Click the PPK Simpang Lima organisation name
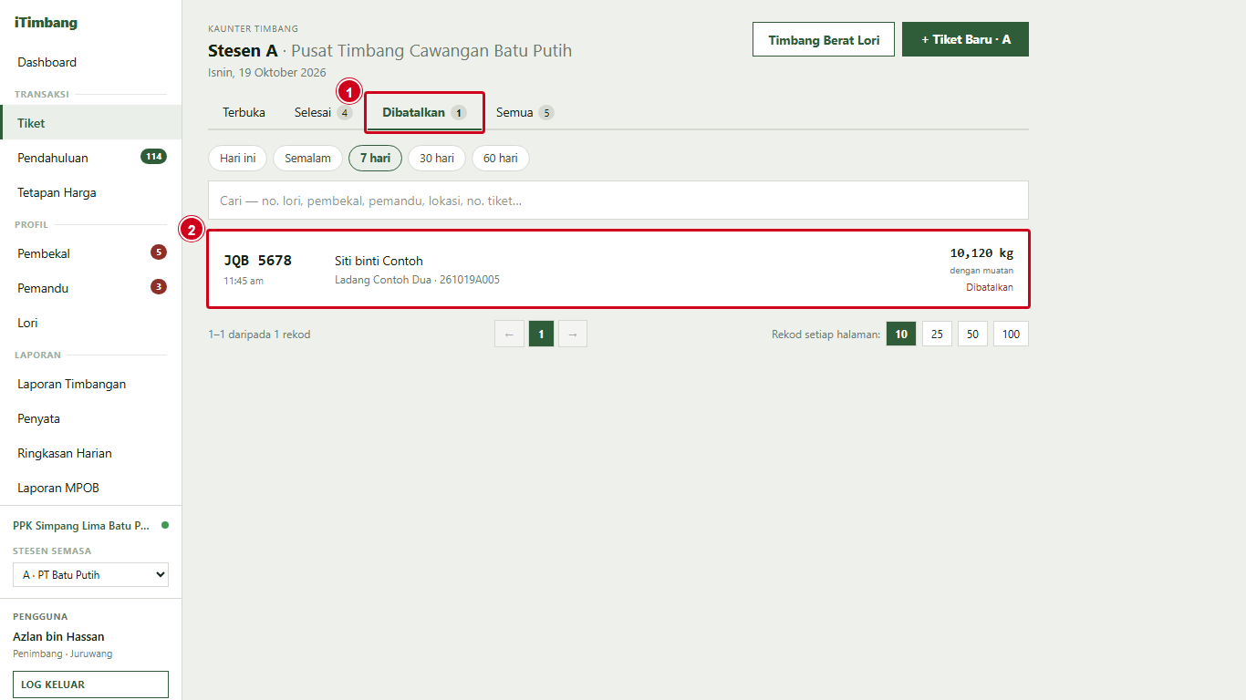 pos(81,526)
